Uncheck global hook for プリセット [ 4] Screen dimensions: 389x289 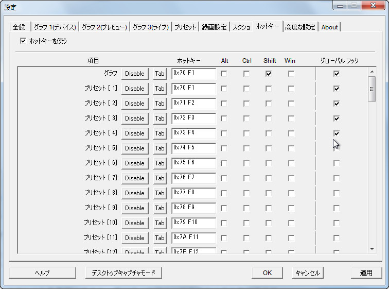click(x=337, y=133)
